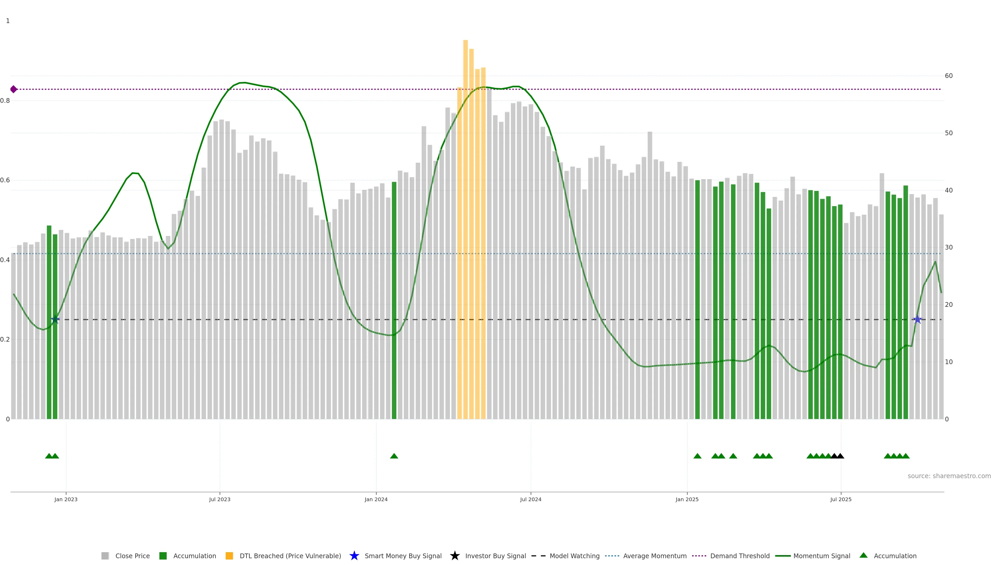This screenshot has height=565, width=1004.
Task: Click the black Investor Buy Signal star in legend
Action: pos(454,556)
